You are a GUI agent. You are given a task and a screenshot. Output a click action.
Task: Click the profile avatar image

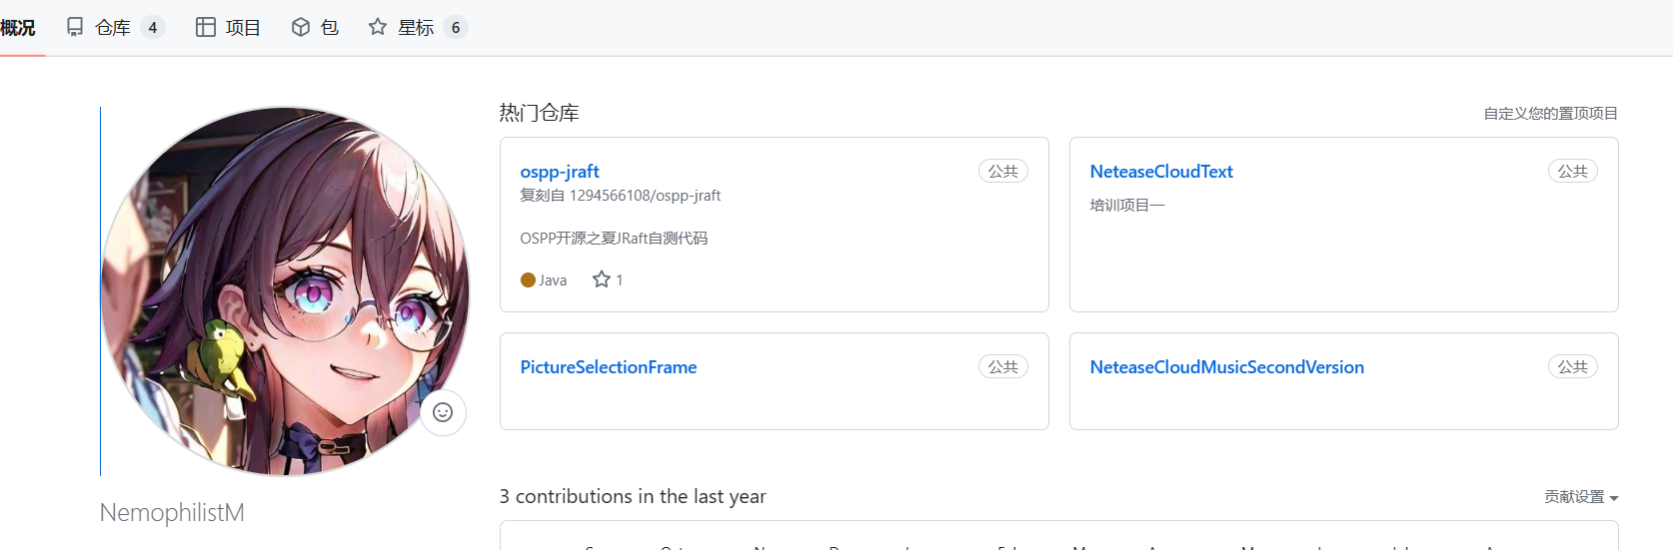coord(285,291)
